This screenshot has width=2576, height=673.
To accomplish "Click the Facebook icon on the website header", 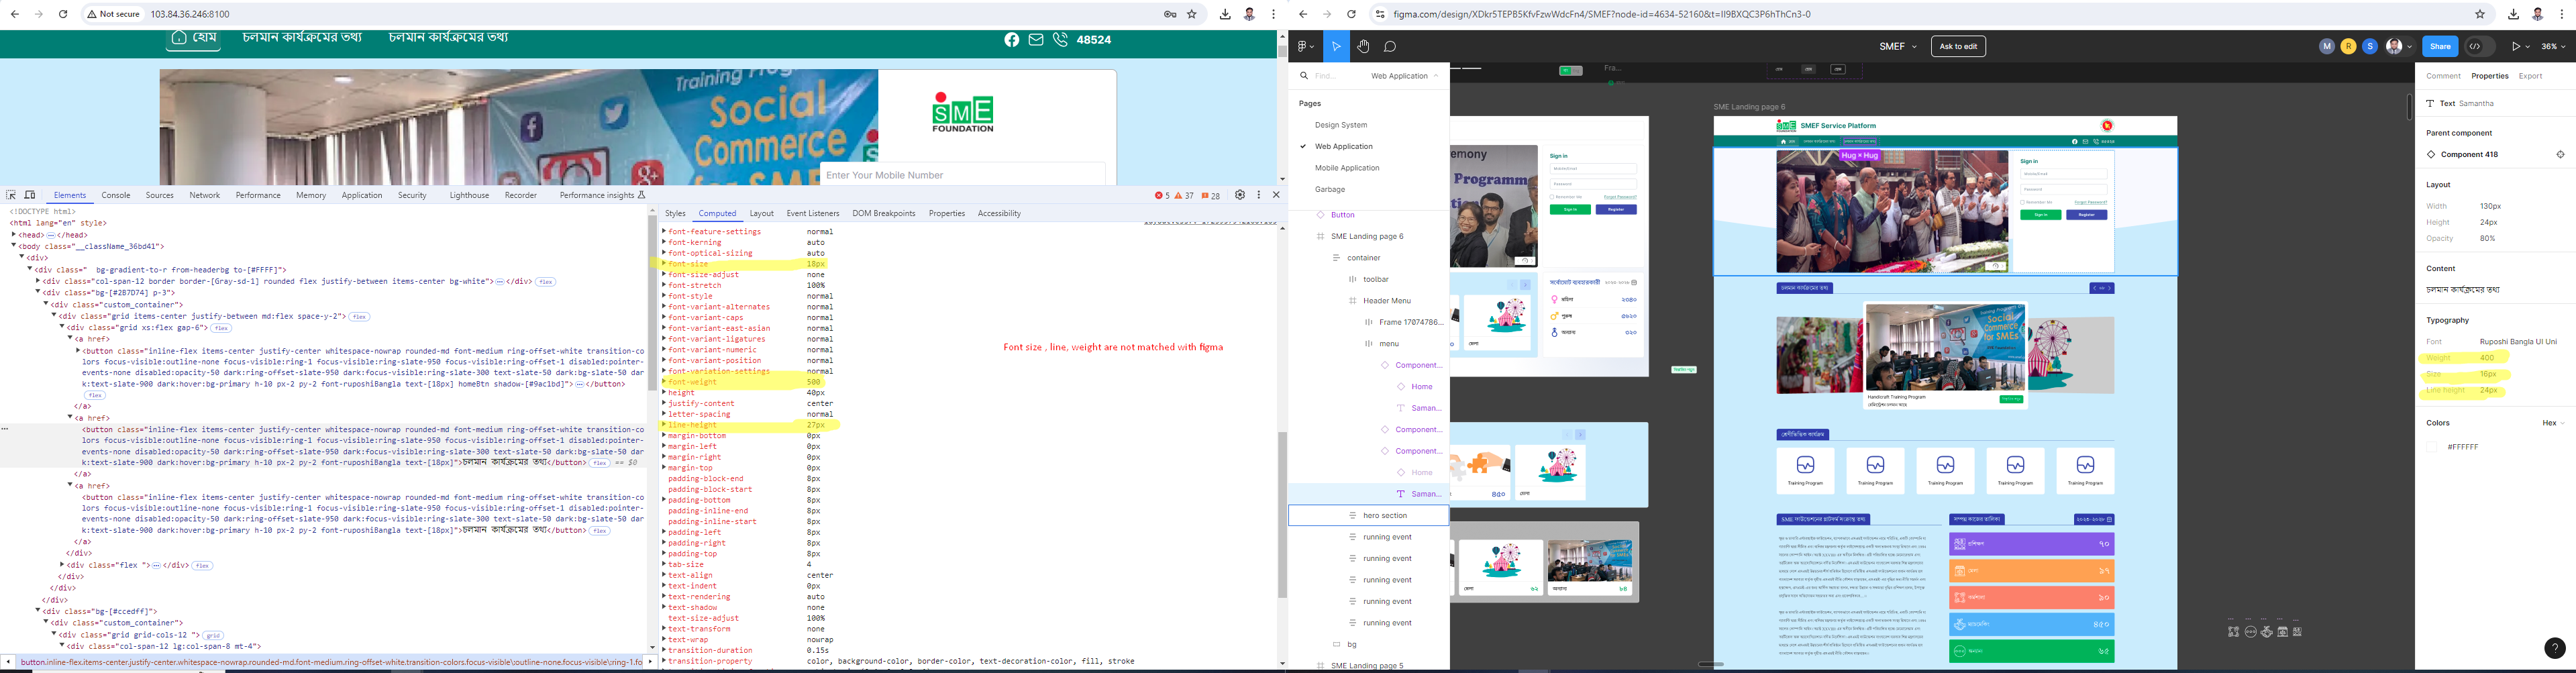I will click(x=1012, y=40).
